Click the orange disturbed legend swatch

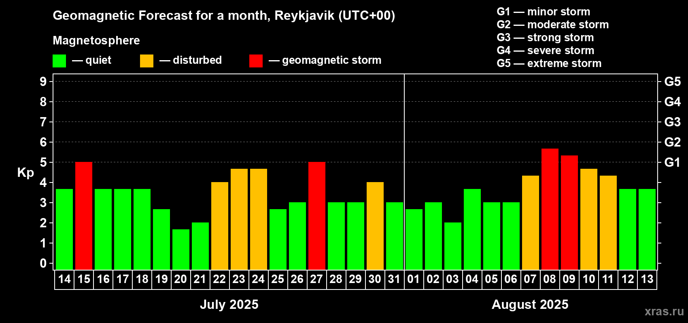[x=147, y=61]
